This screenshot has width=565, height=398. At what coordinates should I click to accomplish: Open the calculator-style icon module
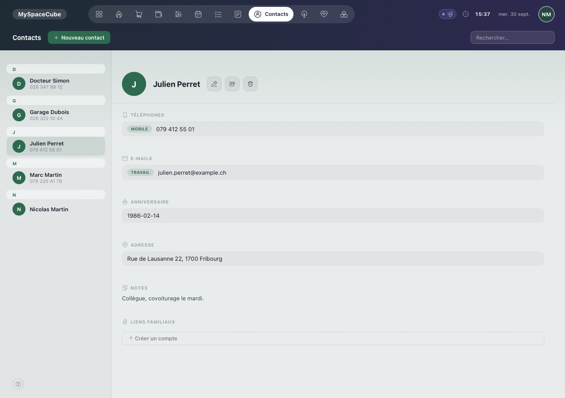178,14
